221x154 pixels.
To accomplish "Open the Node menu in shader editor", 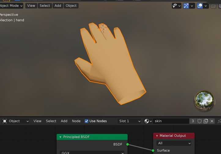I will 76,121.
